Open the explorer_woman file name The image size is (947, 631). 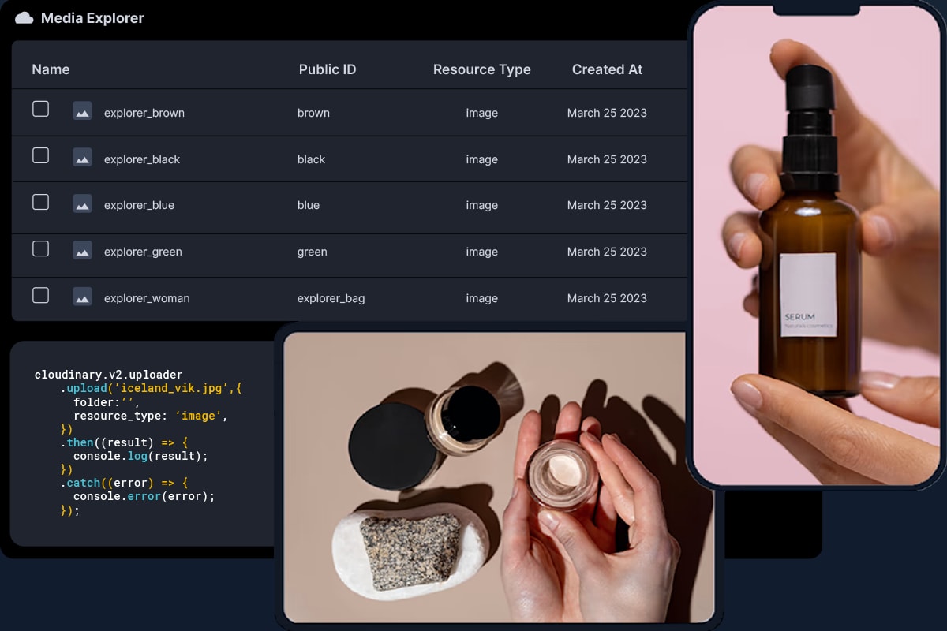tap(146, 298)
